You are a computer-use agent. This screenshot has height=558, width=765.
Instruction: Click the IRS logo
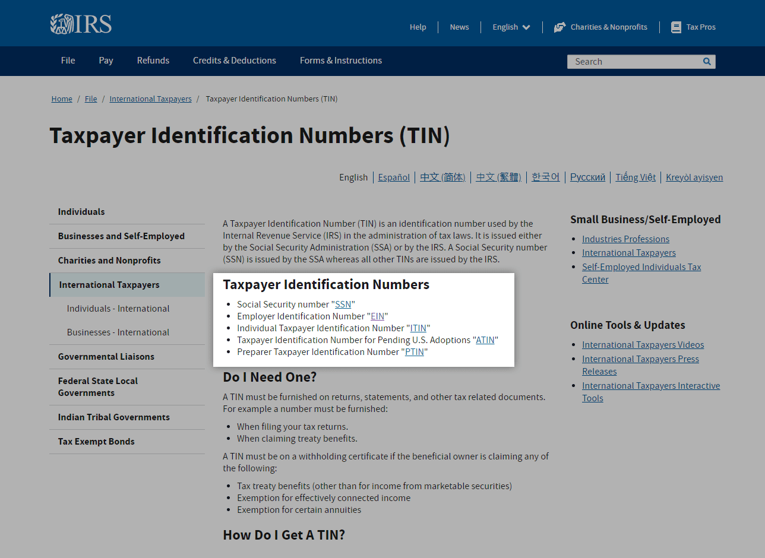81,24
